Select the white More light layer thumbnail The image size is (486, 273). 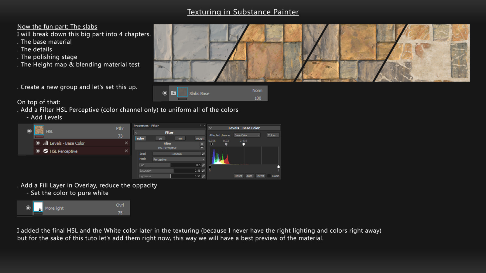click(x=38, y=207)
